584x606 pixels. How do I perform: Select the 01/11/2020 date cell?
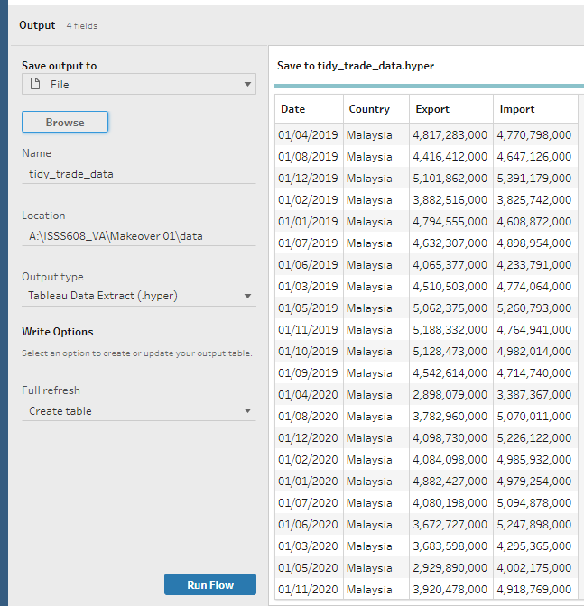[308, 590]
